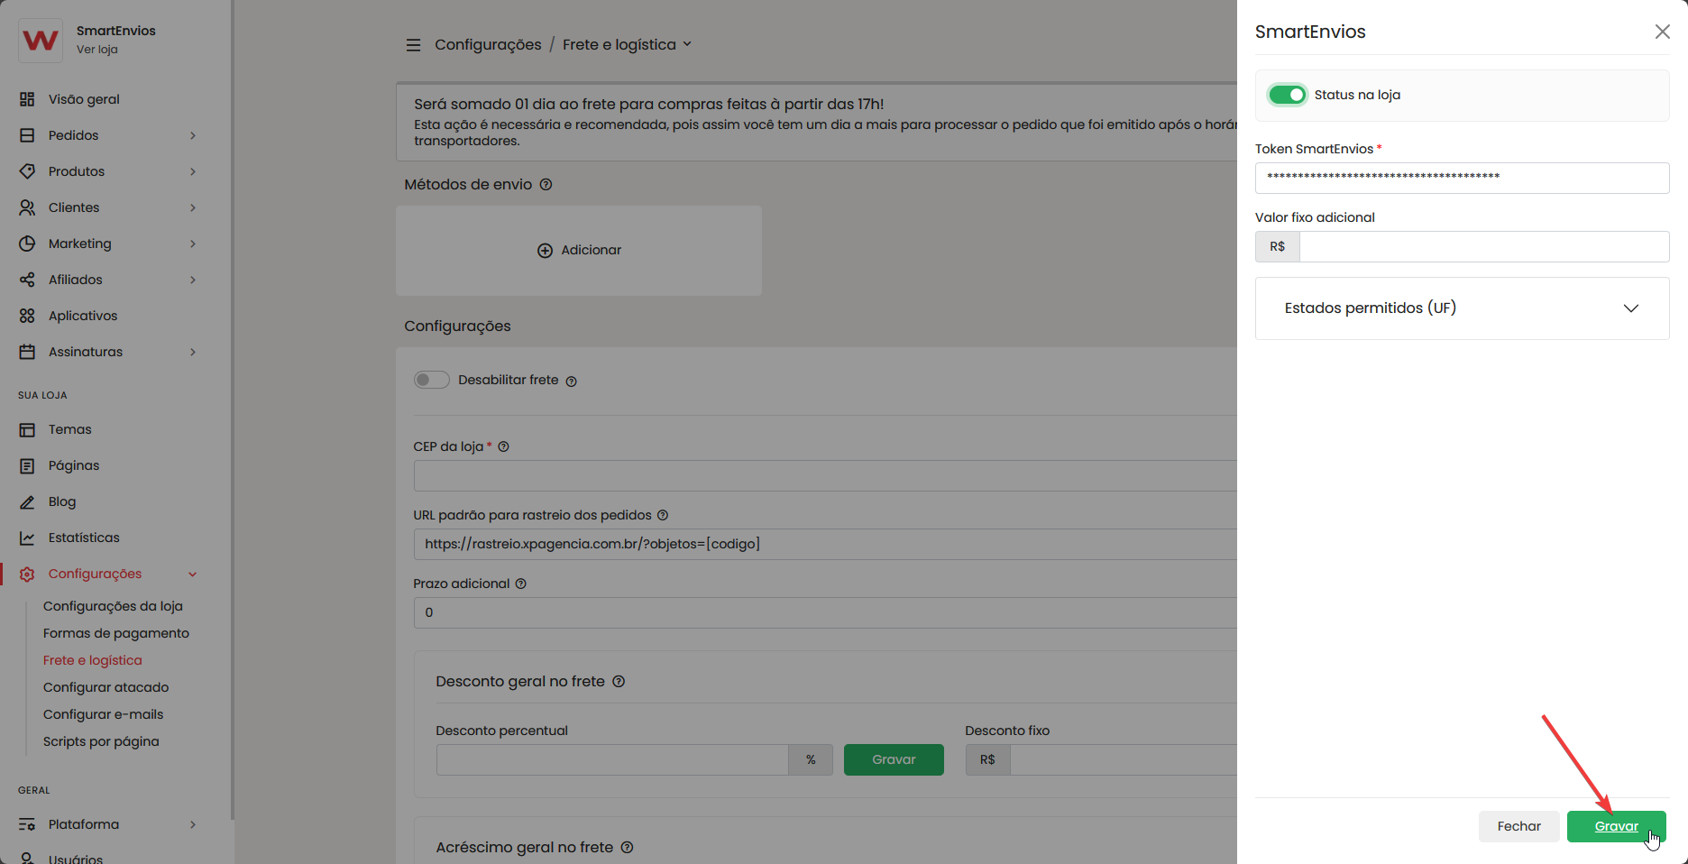Click the Produtos tag icon
The height and width of the screenshot is (864, 1688).
pos(27,171)
